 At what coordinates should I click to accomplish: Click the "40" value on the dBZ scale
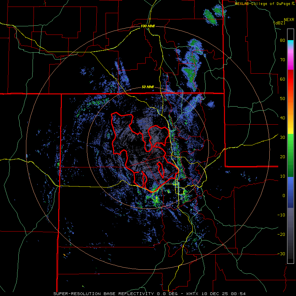pos(283,118)
